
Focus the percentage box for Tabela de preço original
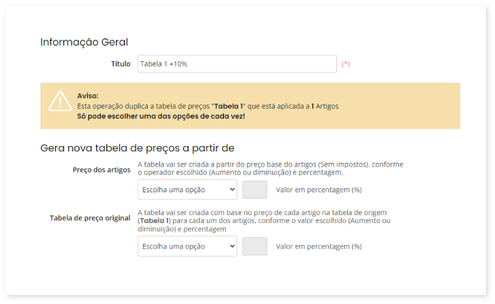(255, 246)
